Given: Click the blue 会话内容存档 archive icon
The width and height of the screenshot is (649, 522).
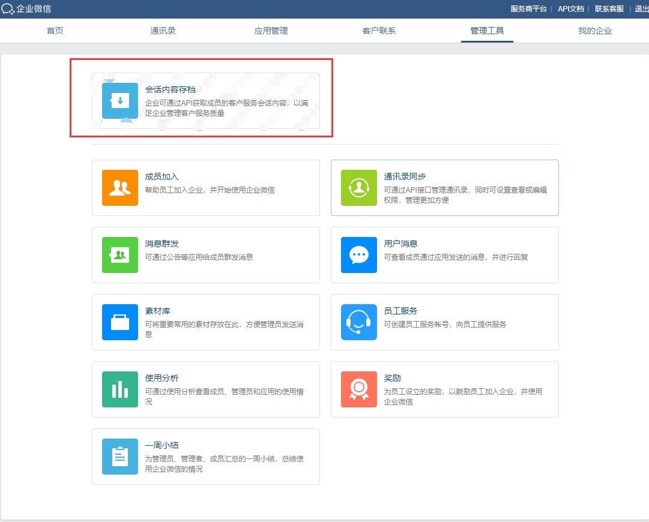Looking at the screenshot, I should pyautogui.click(x=120, y=101).
